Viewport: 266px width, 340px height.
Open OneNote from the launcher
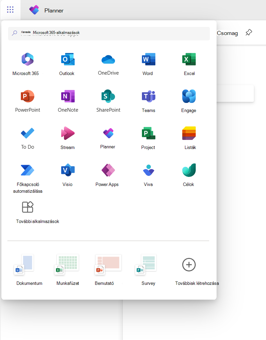(x=68, y=101)
